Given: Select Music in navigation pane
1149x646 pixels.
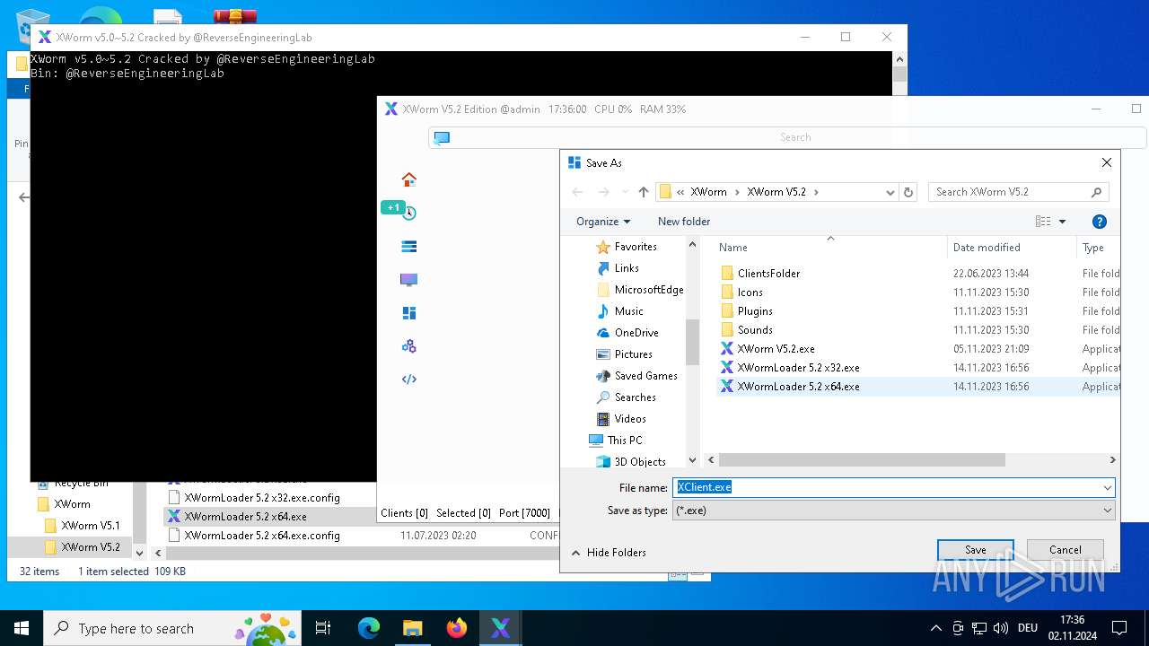Looking at the screenshot, I should [x=628, y=311].
